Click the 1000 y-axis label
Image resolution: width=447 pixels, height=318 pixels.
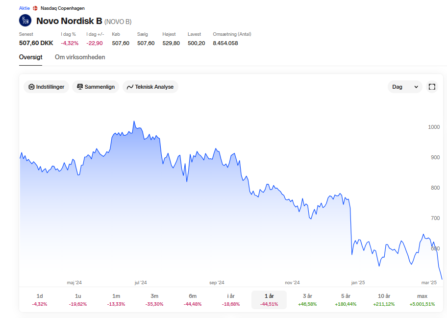pos(434,127)
